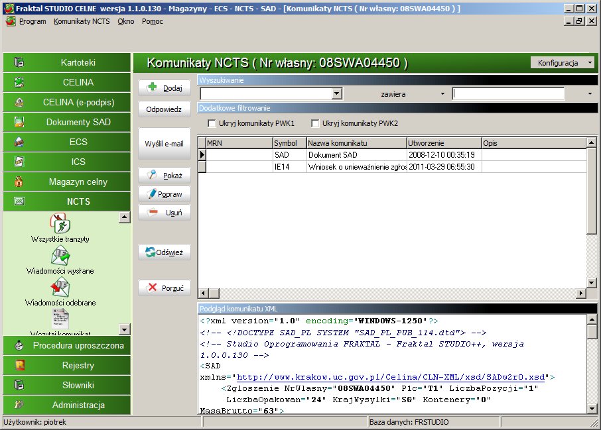This screenshot has height=430, width=601.
Task: Open Dokumenty SAD section
Action: pyautogui.click(x=67, y=122)
